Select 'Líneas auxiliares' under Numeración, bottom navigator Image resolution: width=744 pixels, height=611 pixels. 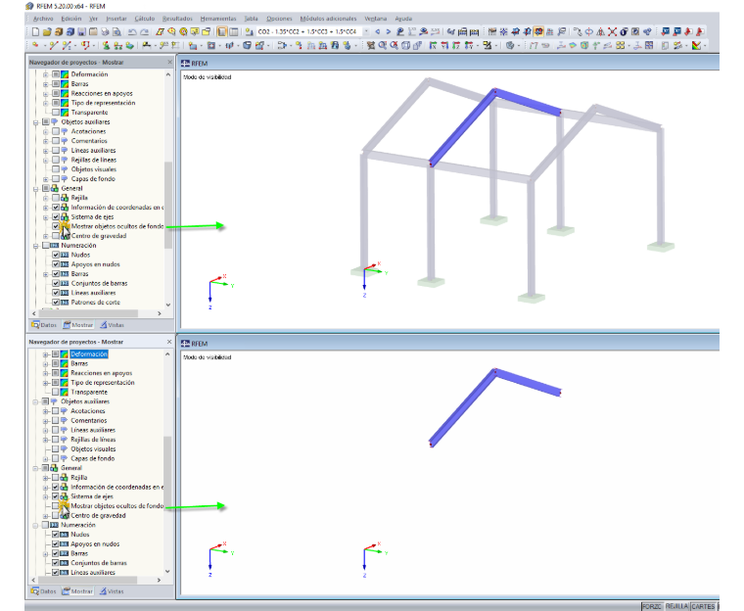click(x=93, y=573)
